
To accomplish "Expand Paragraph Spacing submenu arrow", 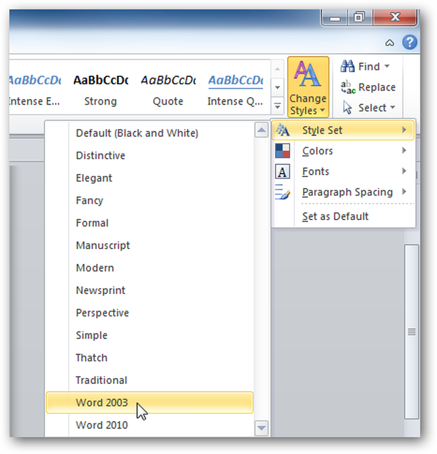I will [404, 192].
